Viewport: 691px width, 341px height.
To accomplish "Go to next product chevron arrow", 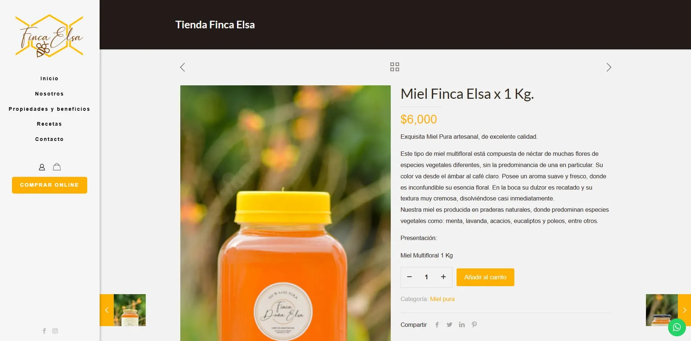I will coord(609,67).
